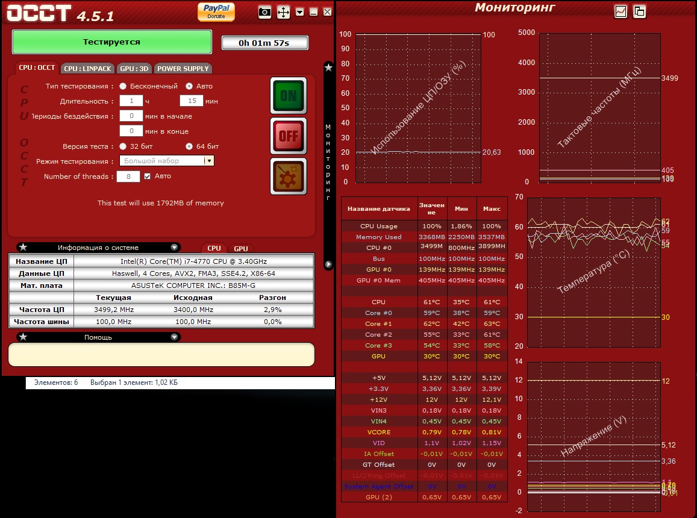Open settings via the orange gear icon
Screen dimensions: 697x518
[289, 176]
